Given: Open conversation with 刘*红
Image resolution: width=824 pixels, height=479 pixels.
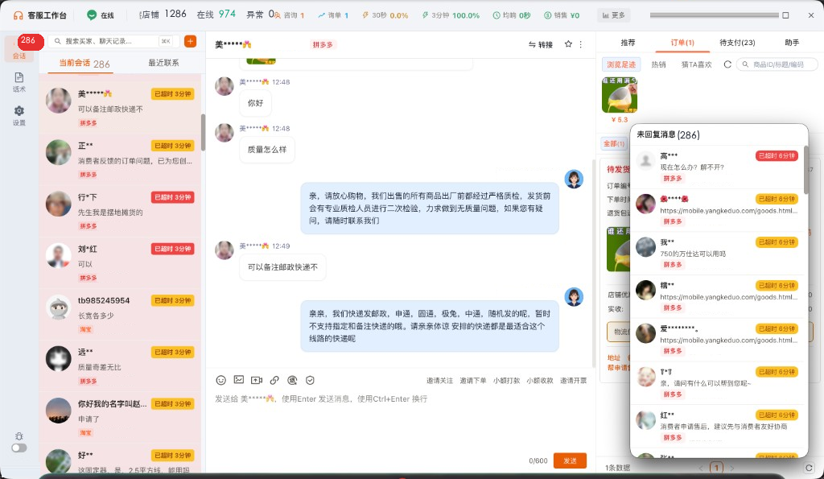Looking at the screenshot, I should [121, 263].
